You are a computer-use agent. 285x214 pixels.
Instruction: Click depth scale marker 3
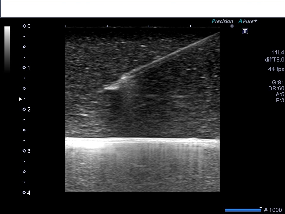point(26,151)
